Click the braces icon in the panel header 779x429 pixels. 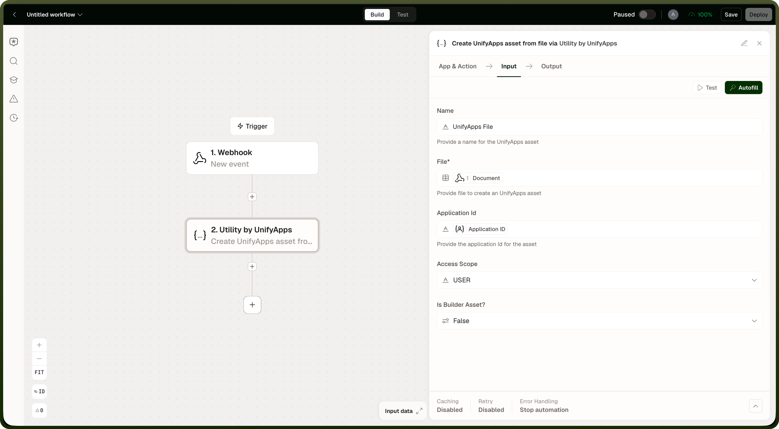coord(442,43)
